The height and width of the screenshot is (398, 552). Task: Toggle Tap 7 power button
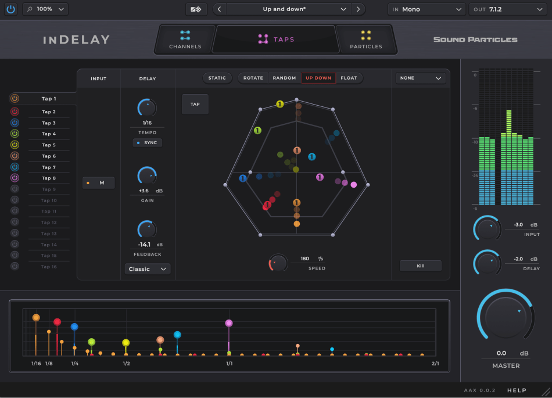tap(15, 167)
